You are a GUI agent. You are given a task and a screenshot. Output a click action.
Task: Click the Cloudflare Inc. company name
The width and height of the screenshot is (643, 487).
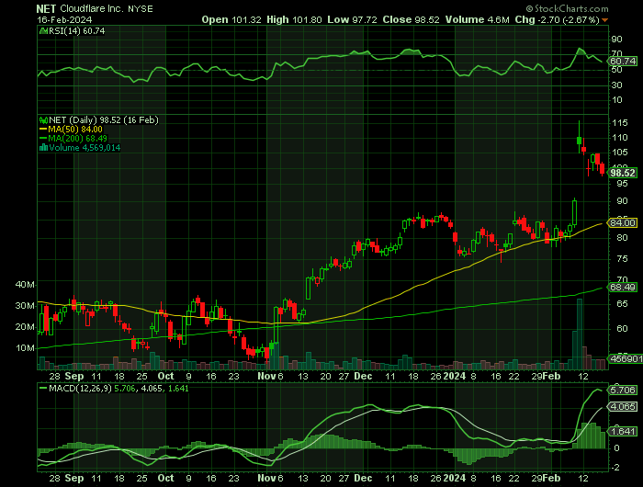[x=92, y=8]
